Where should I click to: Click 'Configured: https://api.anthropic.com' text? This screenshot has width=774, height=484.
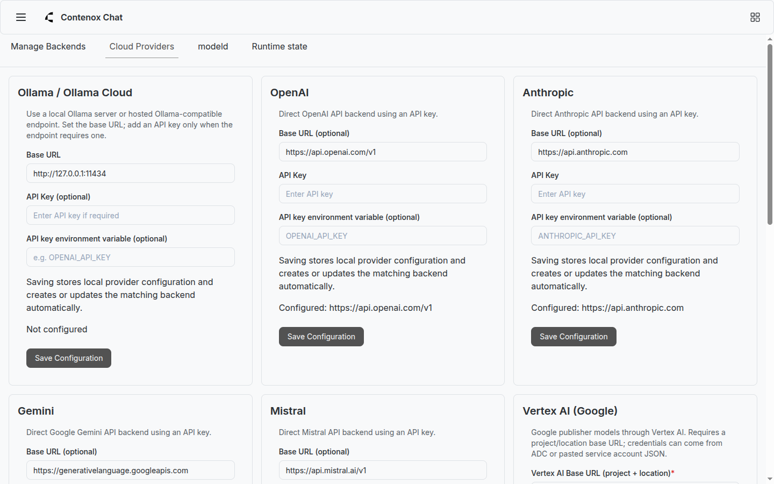pos(607,308)
